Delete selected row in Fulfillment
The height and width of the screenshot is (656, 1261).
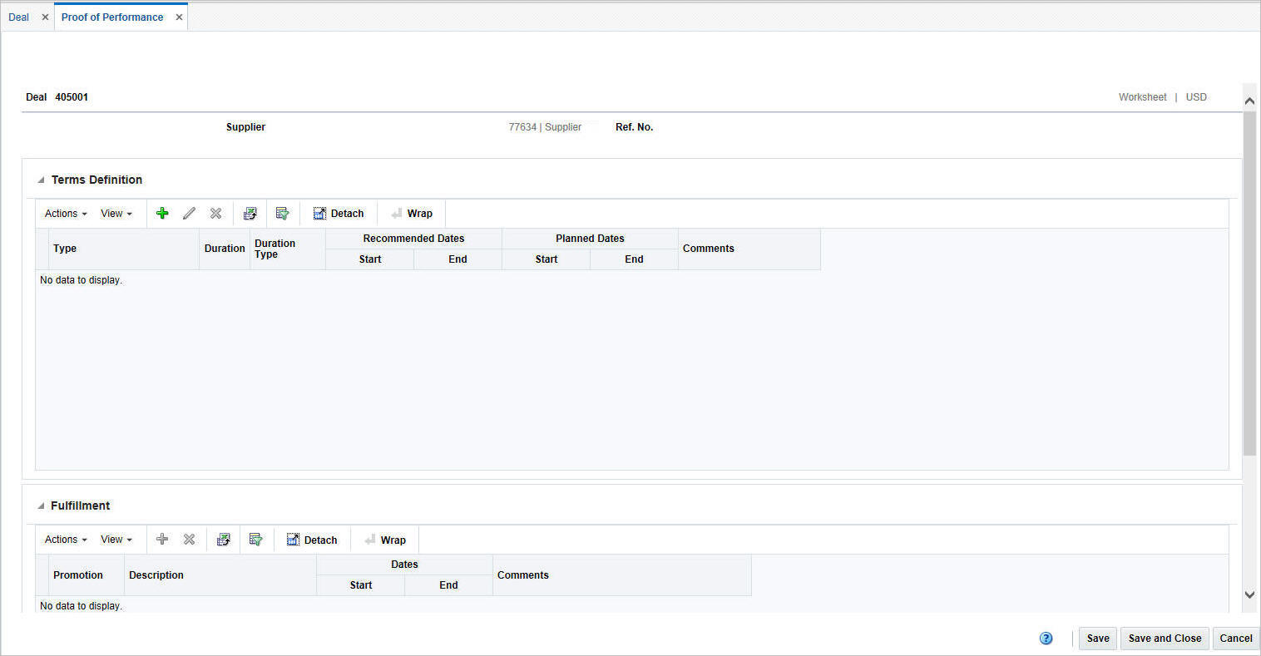click(x=189, y=540)
